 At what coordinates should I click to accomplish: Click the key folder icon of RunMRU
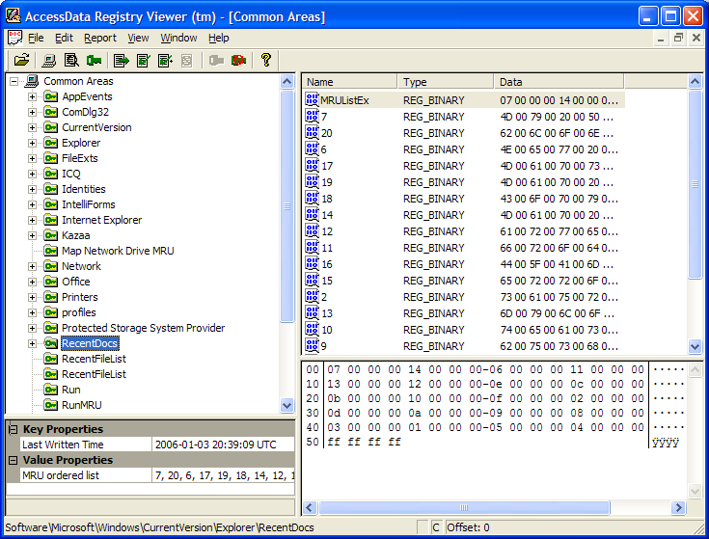point(50,405)
